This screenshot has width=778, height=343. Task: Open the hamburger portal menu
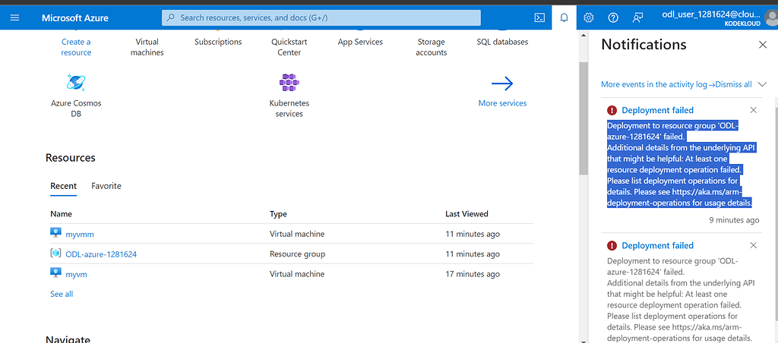pos(15,17)
